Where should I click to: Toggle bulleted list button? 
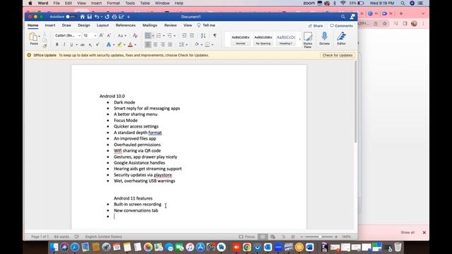pos(148,35)
